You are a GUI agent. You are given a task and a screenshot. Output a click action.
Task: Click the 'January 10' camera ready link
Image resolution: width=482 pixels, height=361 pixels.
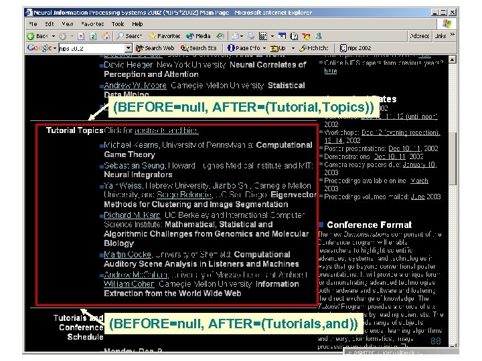coord(419,165)
